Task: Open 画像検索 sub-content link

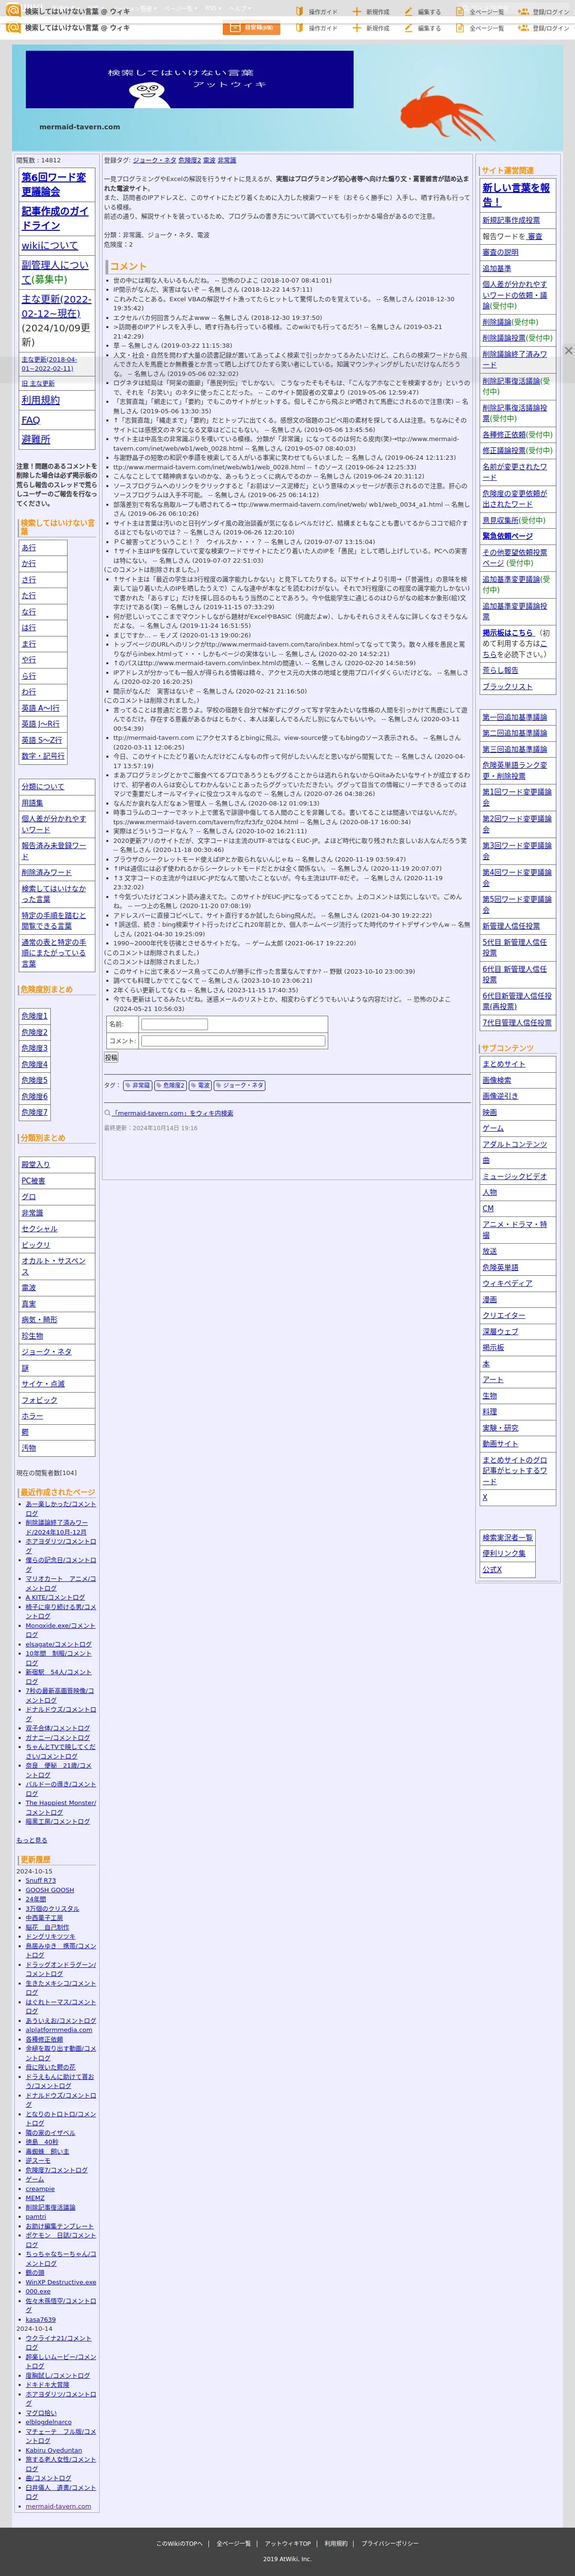Action: click(497, 1080)
